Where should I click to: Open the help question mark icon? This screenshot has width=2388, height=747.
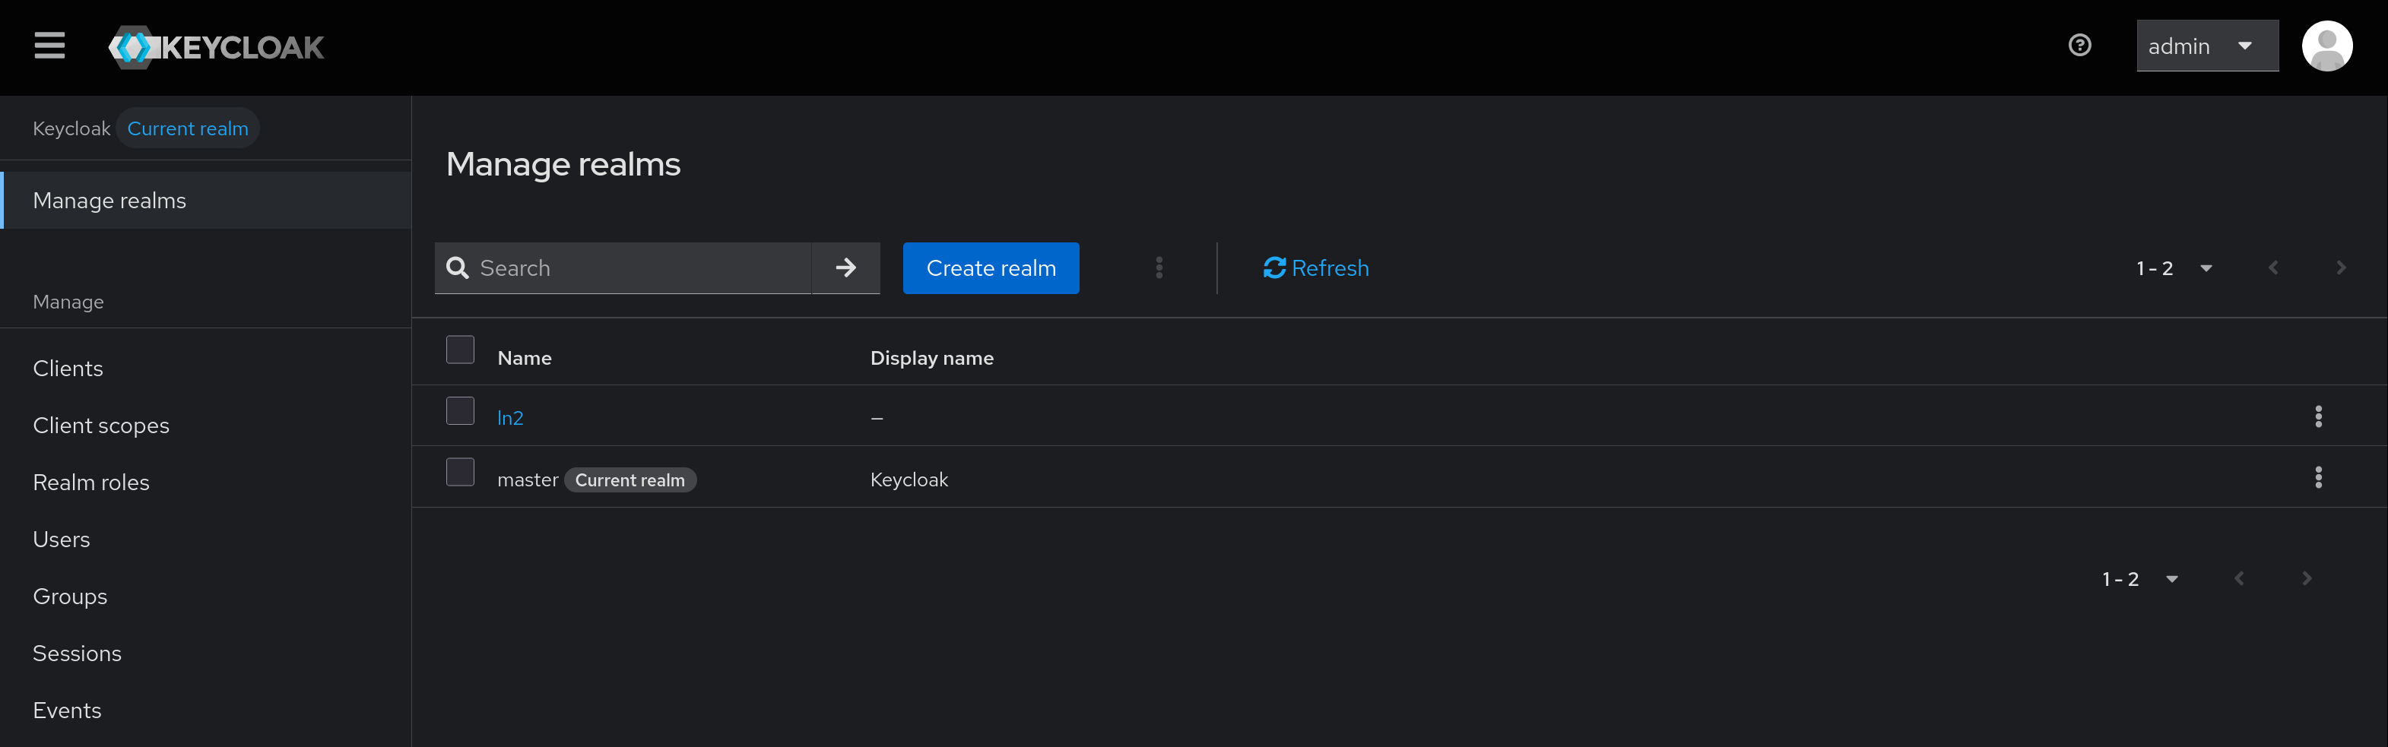coord(2079,46)
